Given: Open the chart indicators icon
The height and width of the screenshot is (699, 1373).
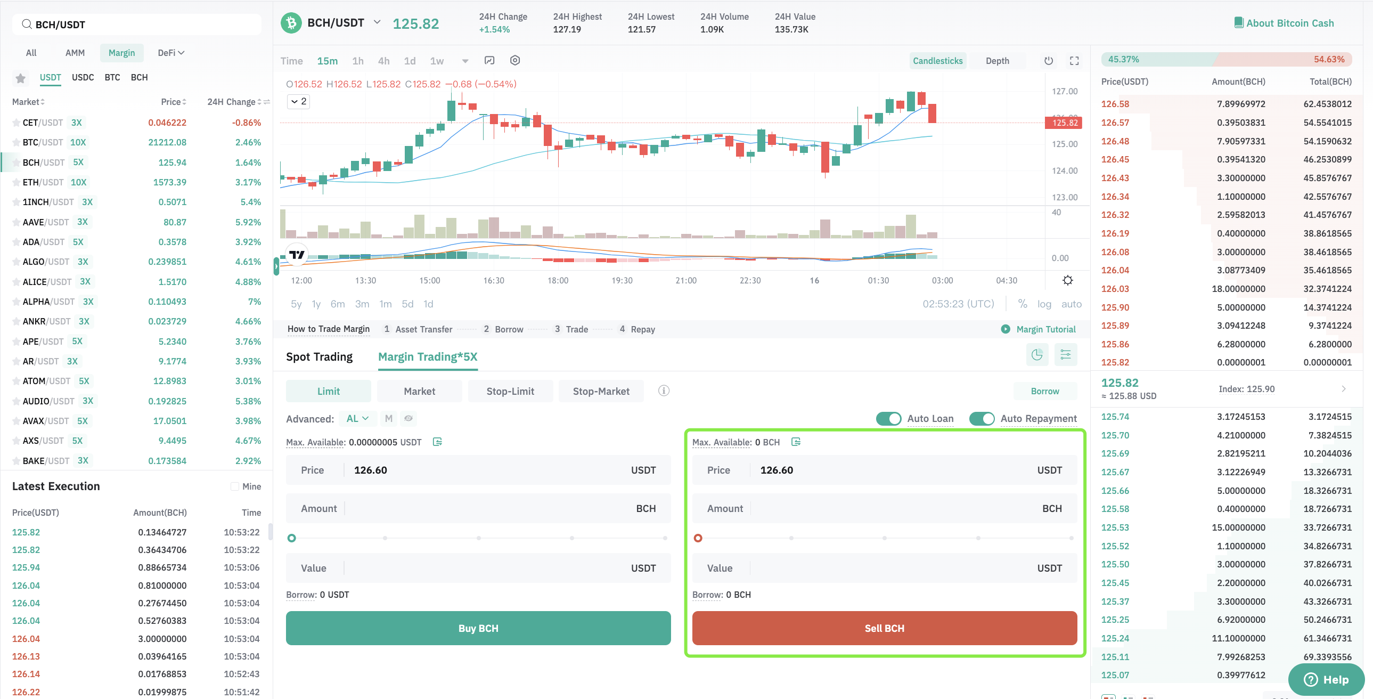Looking at the screenshot, I should 489,60.
